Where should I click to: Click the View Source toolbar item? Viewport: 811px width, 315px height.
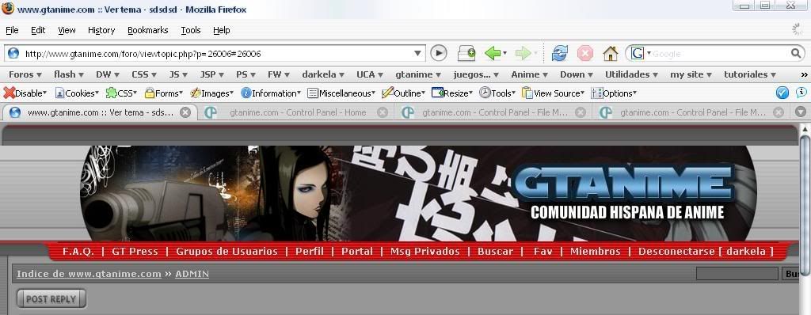(x=553, y=93)
